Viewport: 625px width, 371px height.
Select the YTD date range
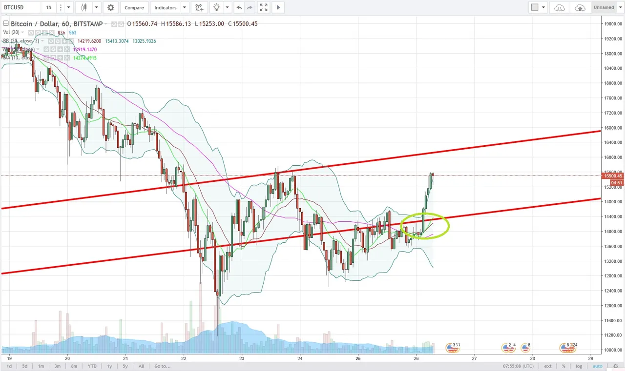click(92, 366)
